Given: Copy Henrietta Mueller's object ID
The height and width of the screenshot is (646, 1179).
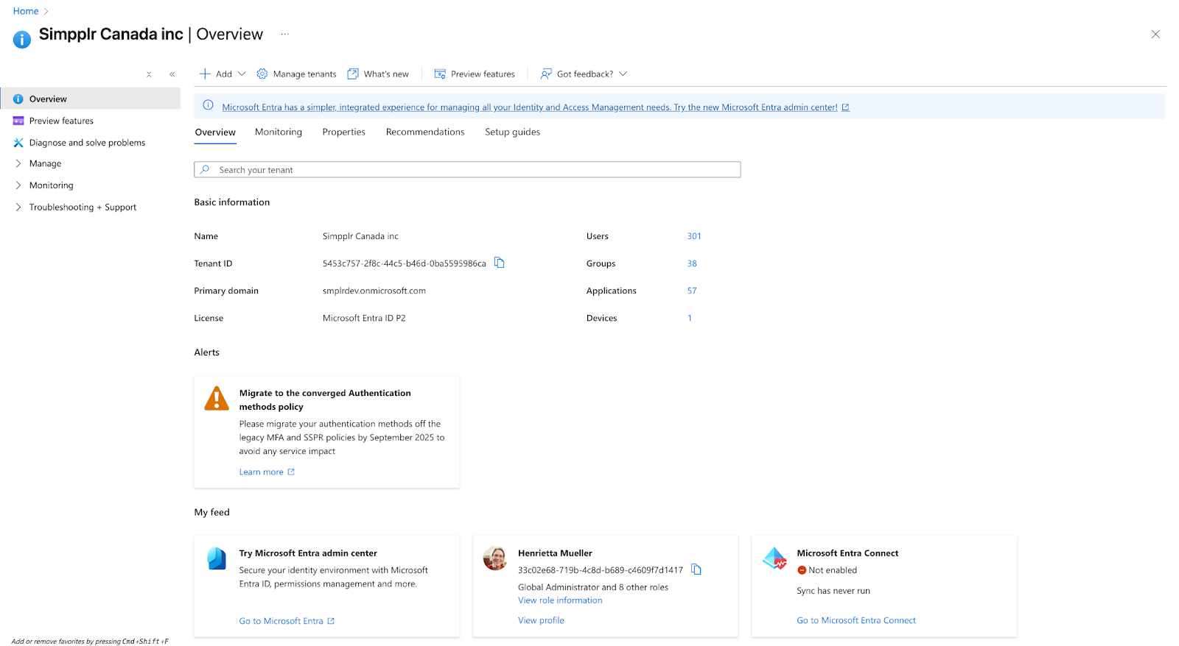Looking at the screenshot, I should click(696, 569).
